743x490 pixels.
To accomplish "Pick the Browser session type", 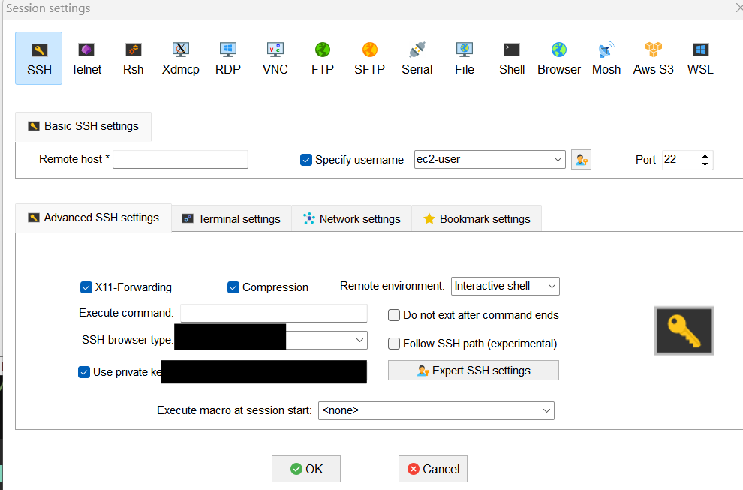I will [x=559, y=59].
